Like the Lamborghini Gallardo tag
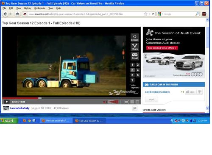 190,92
